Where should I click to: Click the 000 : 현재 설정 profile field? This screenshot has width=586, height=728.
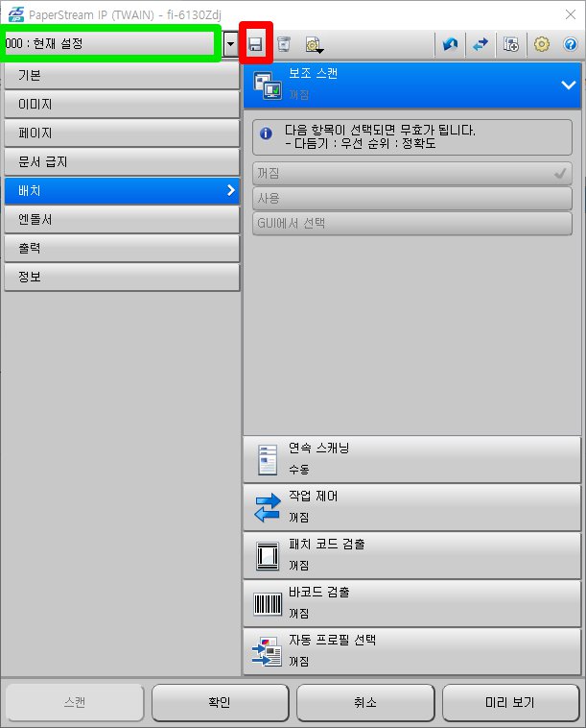point(110,43)
